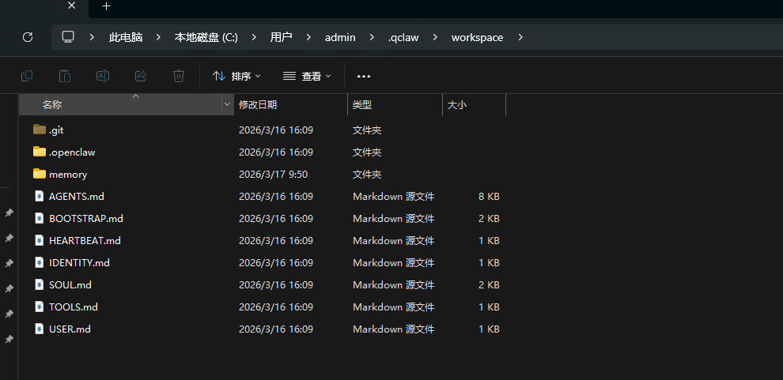Go to .qclaw folder in address bar
This screenshot has height=380, width=783.
(403, 37)
